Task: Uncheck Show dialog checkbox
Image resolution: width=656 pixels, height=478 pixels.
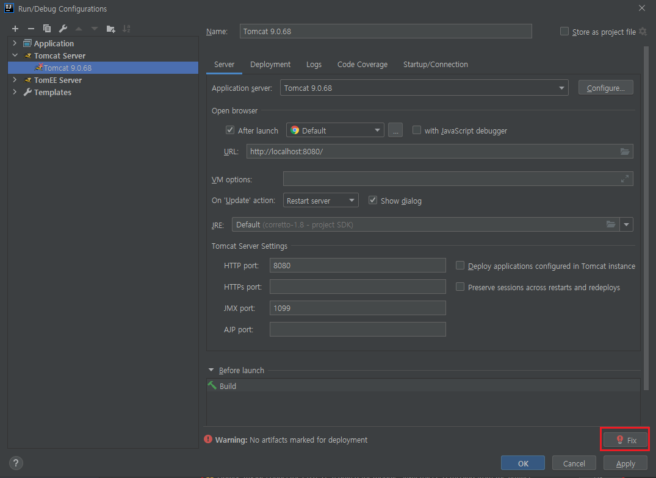Action: point(373,200)
